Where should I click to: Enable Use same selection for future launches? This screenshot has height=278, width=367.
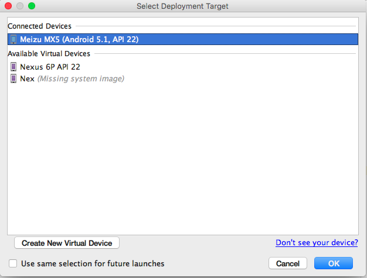pyautogui.click(x=13, y=263)
